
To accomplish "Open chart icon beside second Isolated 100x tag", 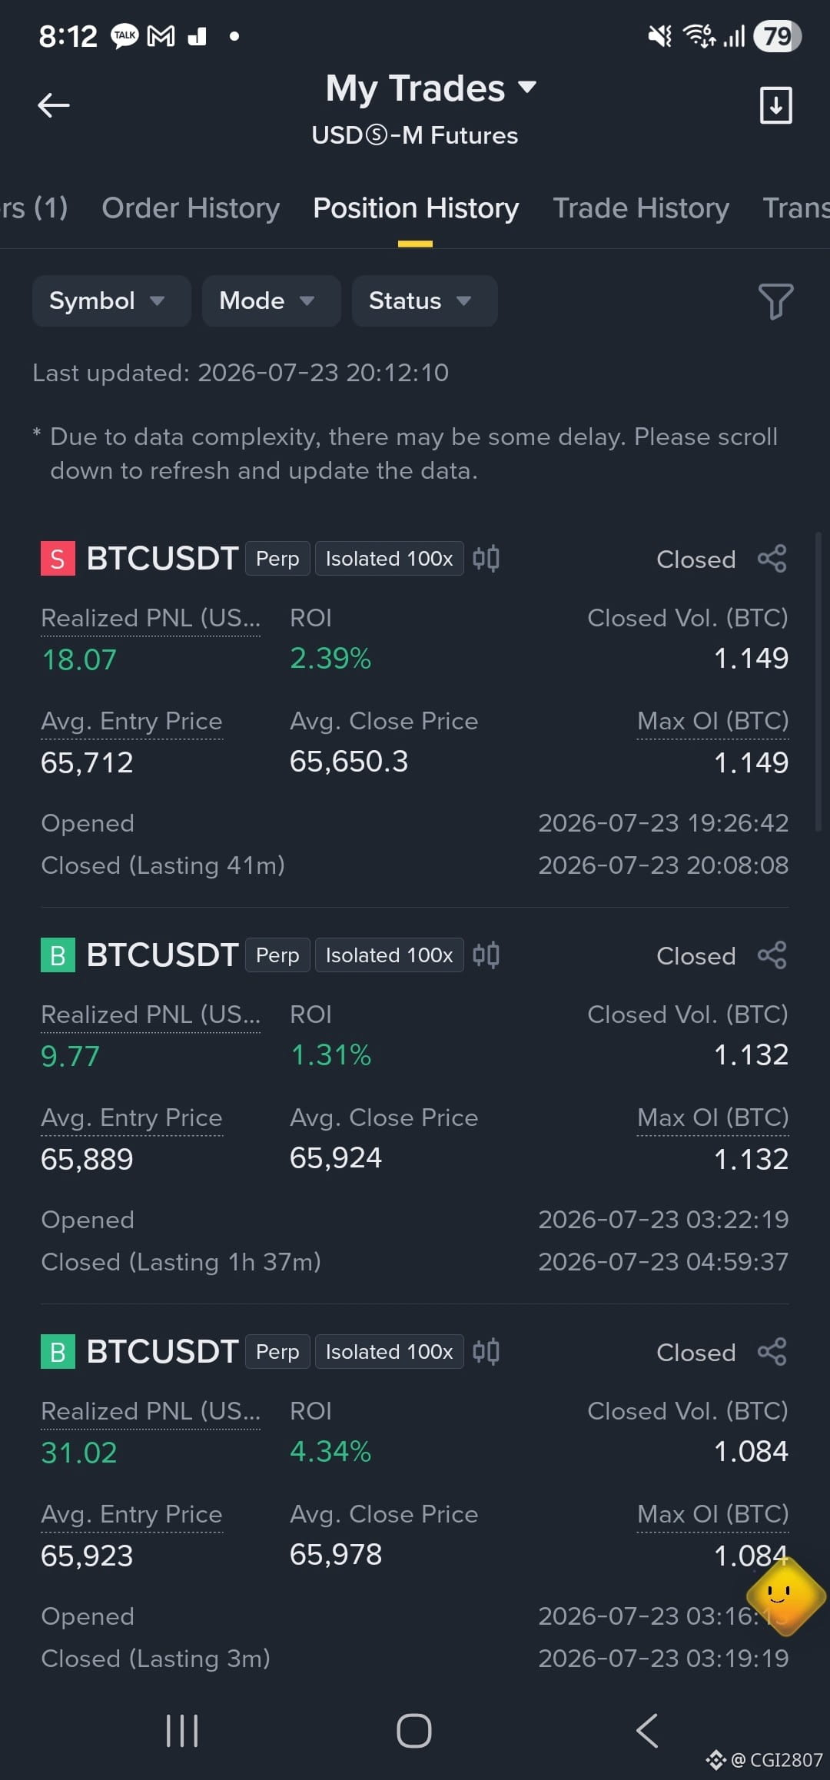I will [486, 955].
